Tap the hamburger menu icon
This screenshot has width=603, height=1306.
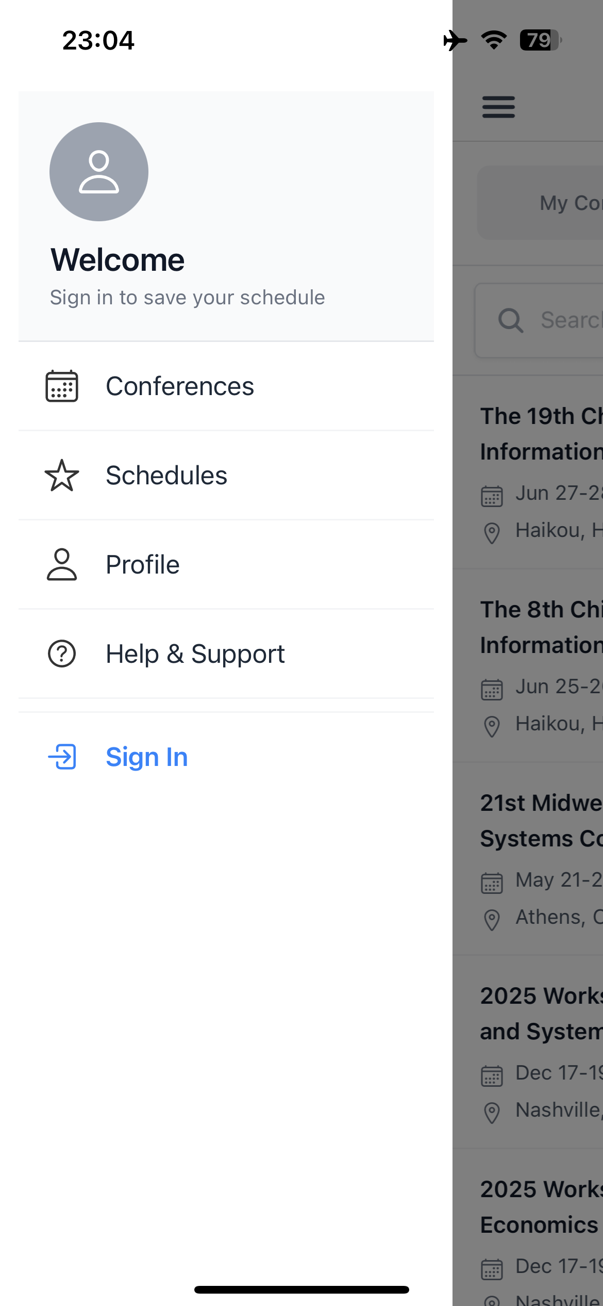tap(498, 107)
